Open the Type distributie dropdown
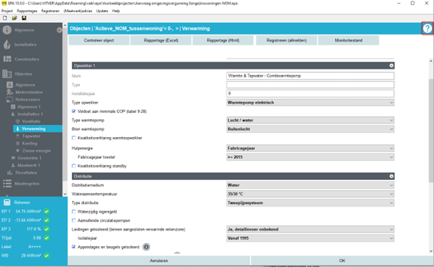434x267 pixels. pyautogui.click(x=310, y=203)
